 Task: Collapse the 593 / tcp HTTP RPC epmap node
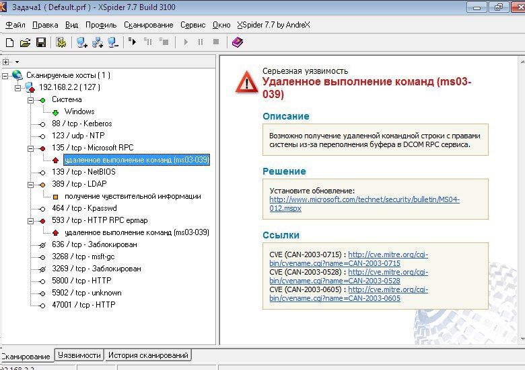(30, 221)
